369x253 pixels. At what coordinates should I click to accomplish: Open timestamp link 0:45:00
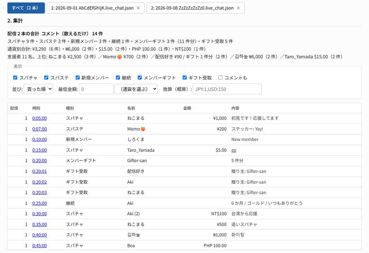click(x=40, y=246)
